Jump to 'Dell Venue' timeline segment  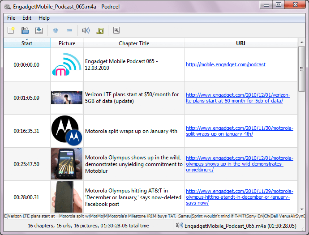pyautogui.click(x=280, y=216)
